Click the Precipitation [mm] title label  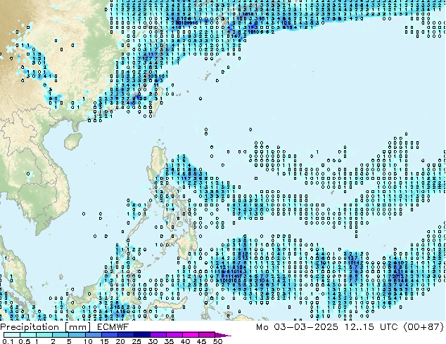point(34,327)
